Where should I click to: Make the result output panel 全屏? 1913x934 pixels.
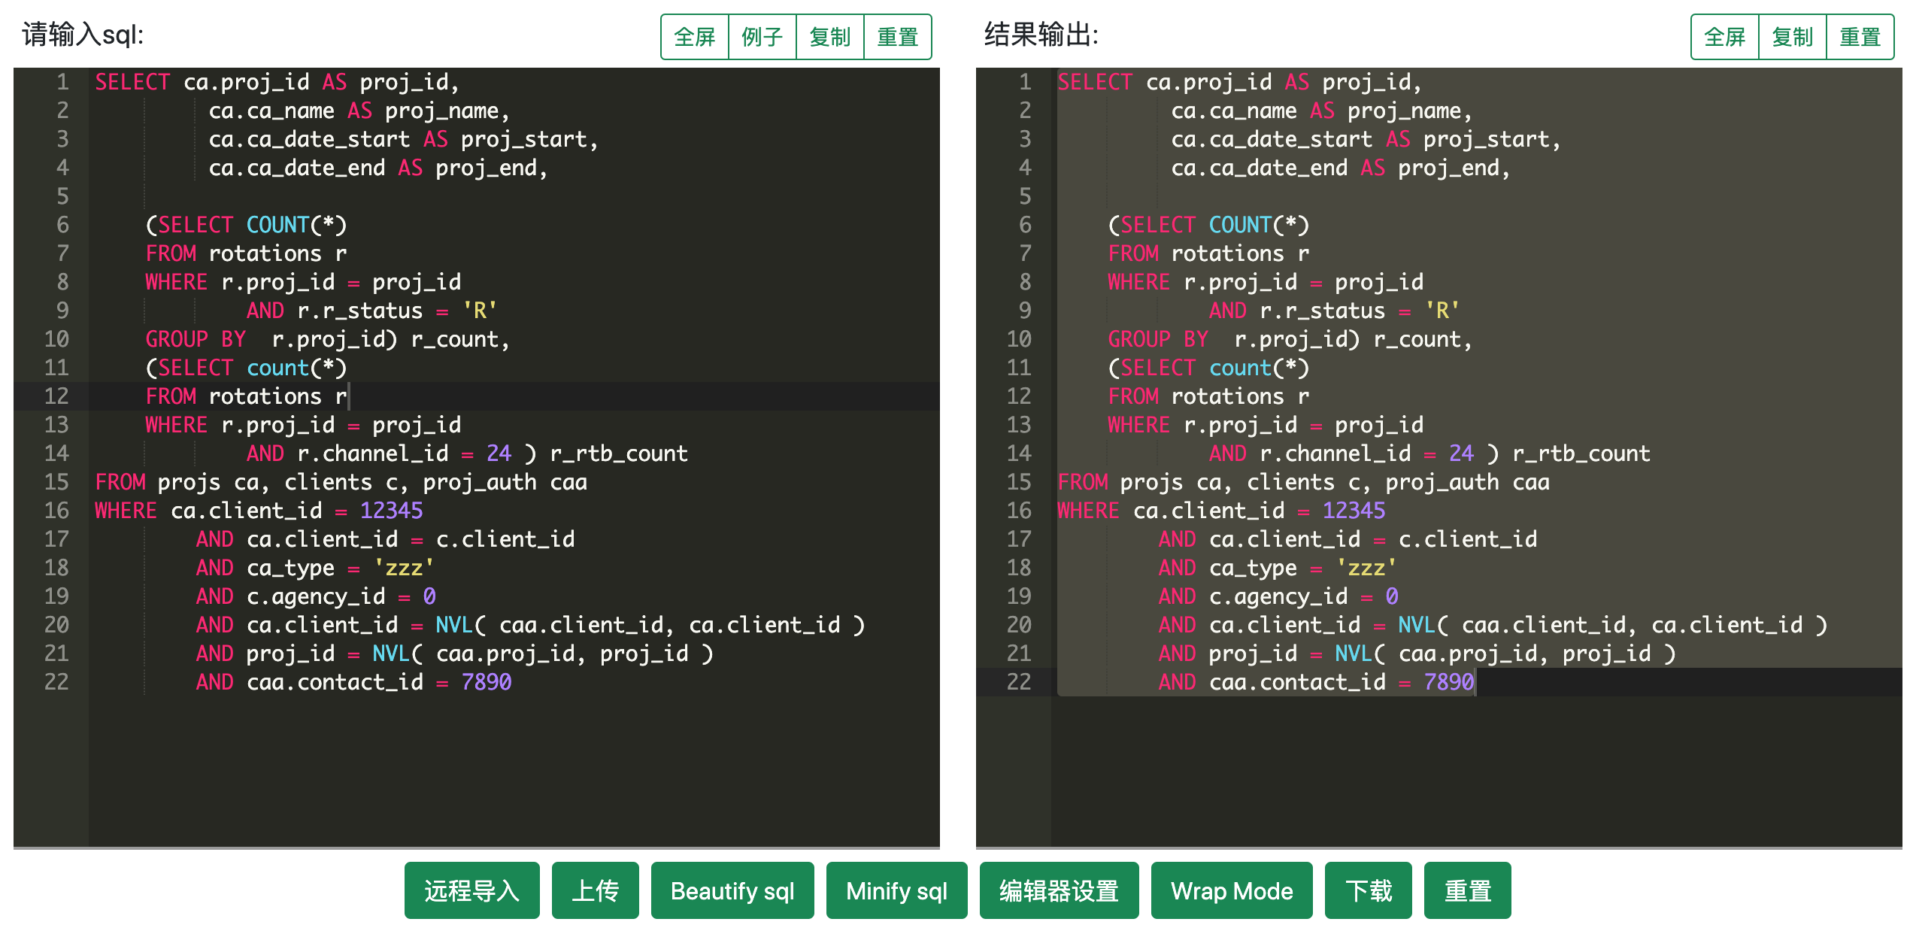pos(1724,37)
